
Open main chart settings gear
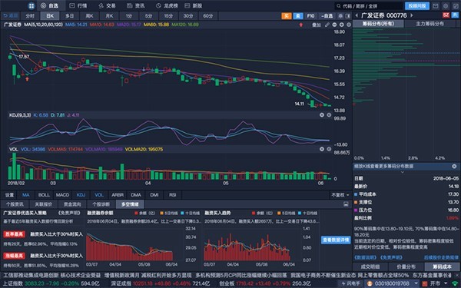pos(349,25)
